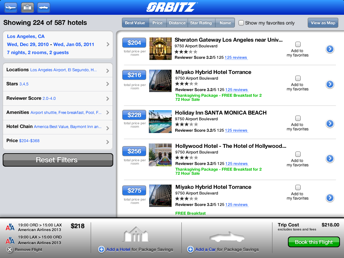Screen dimensions: 344x258
Task: Add $216 Miyako Hybrid Hotel to favorites
Action: (298, 78)
